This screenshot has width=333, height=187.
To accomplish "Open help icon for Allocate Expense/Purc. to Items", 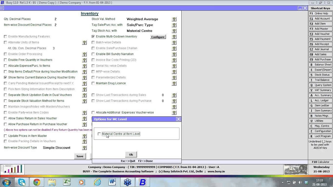I will (84, 66).
